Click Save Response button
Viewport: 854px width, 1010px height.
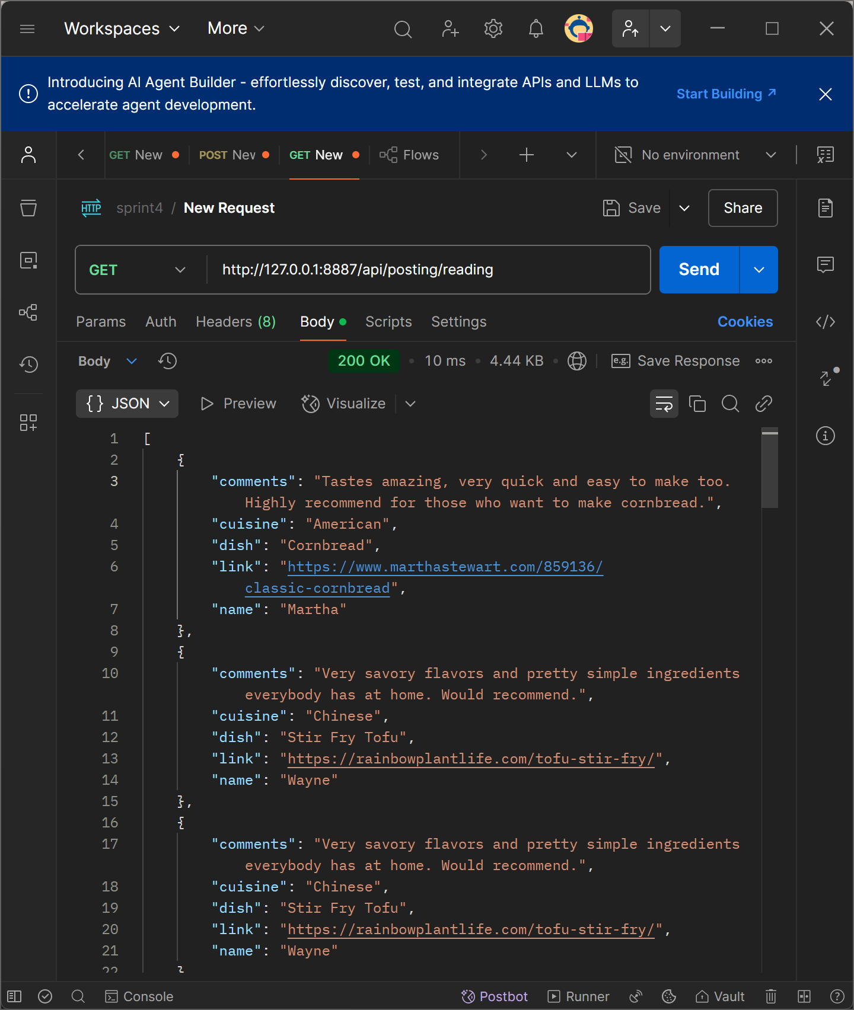point(675,361)
